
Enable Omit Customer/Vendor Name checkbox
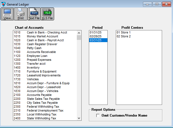98,115
